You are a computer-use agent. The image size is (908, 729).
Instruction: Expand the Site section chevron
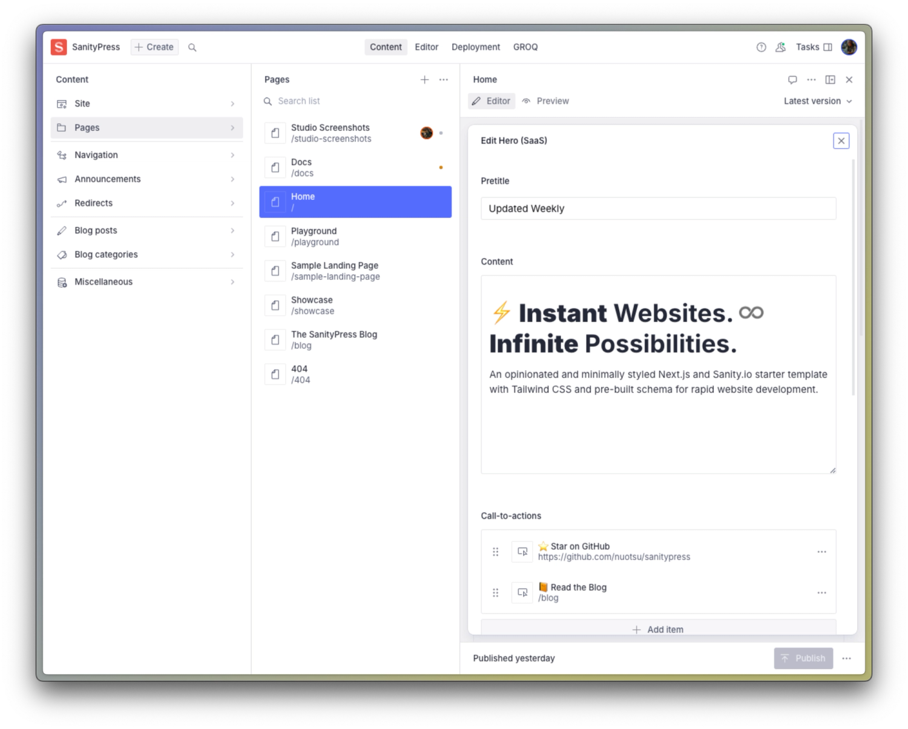coord(232,104)
